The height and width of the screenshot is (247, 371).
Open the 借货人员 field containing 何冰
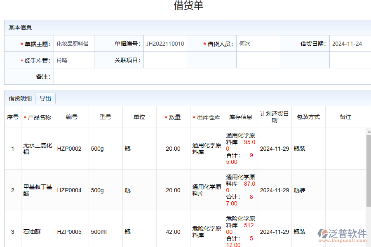(x=258, y=44)
